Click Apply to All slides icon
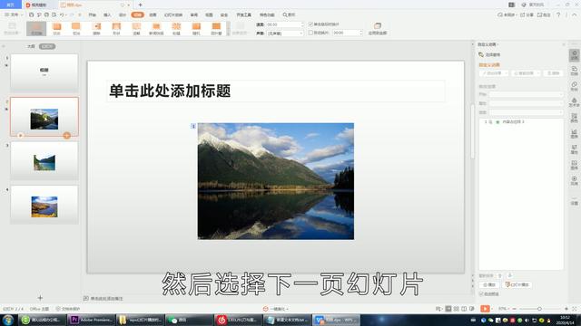 [378, 28]
